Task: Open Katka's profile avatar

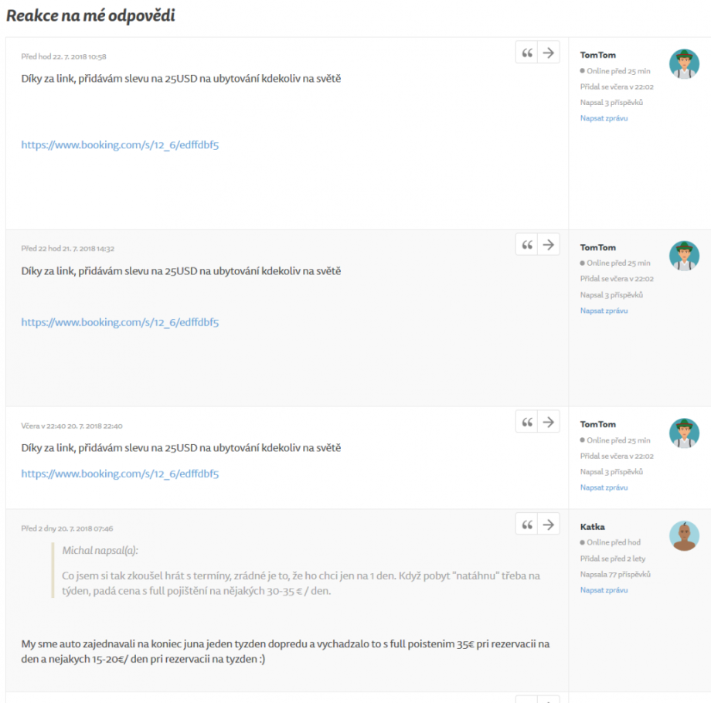Action: click(684, 536)
